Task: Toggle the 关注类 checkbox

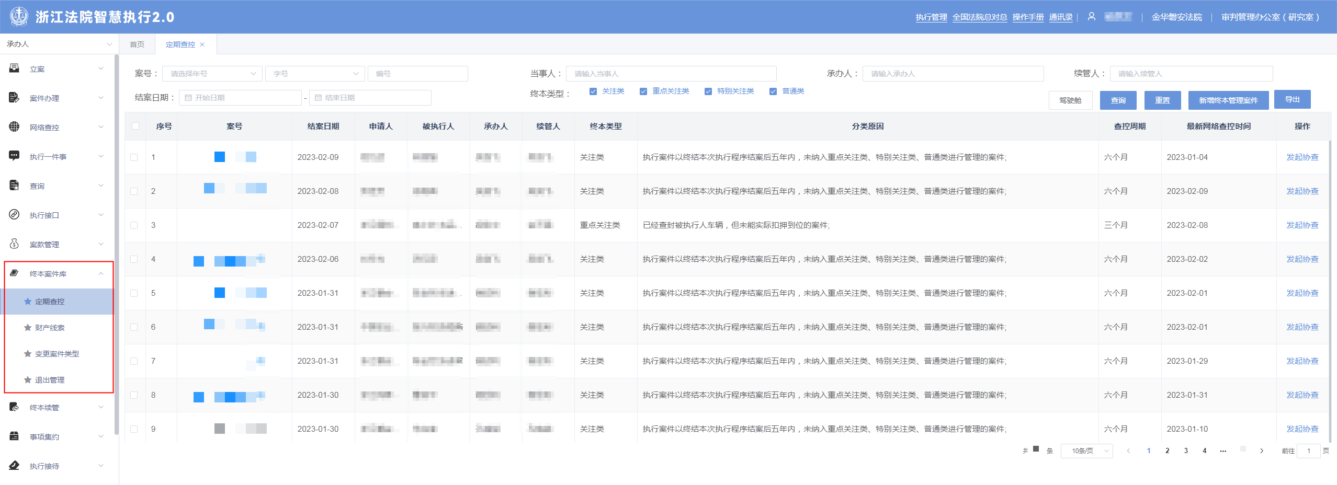Action: pos(593,91)
